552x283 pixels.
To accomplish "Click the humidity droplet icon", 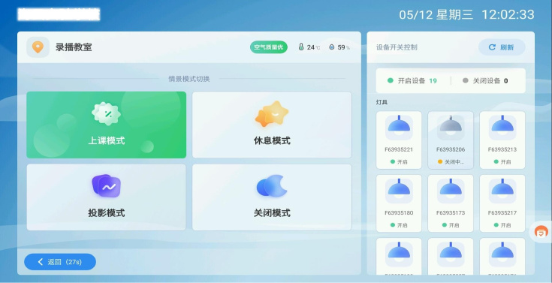I will point(332,47).
